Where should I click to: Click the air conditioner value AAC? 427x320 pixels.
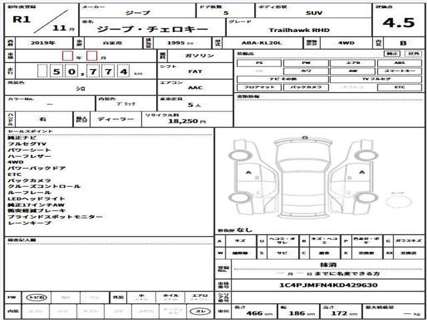[x=195, y=87]
